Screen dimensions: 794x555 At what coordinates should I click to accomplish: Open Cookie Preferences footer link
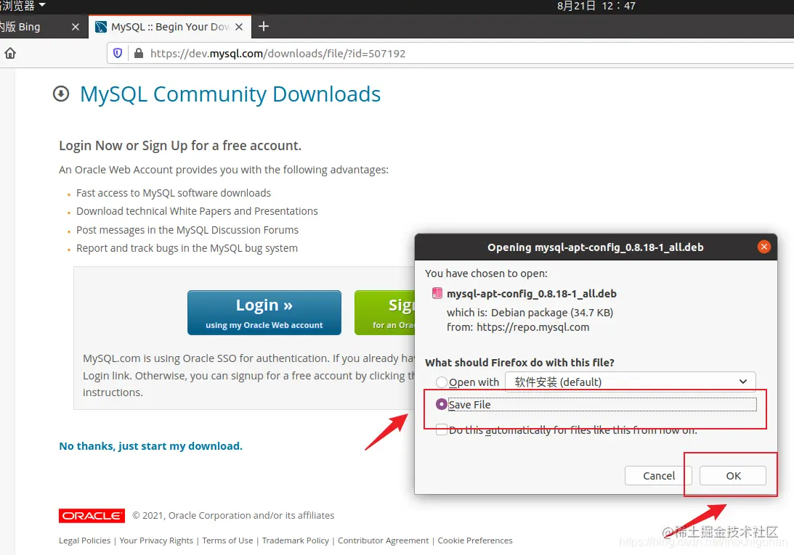475,540
